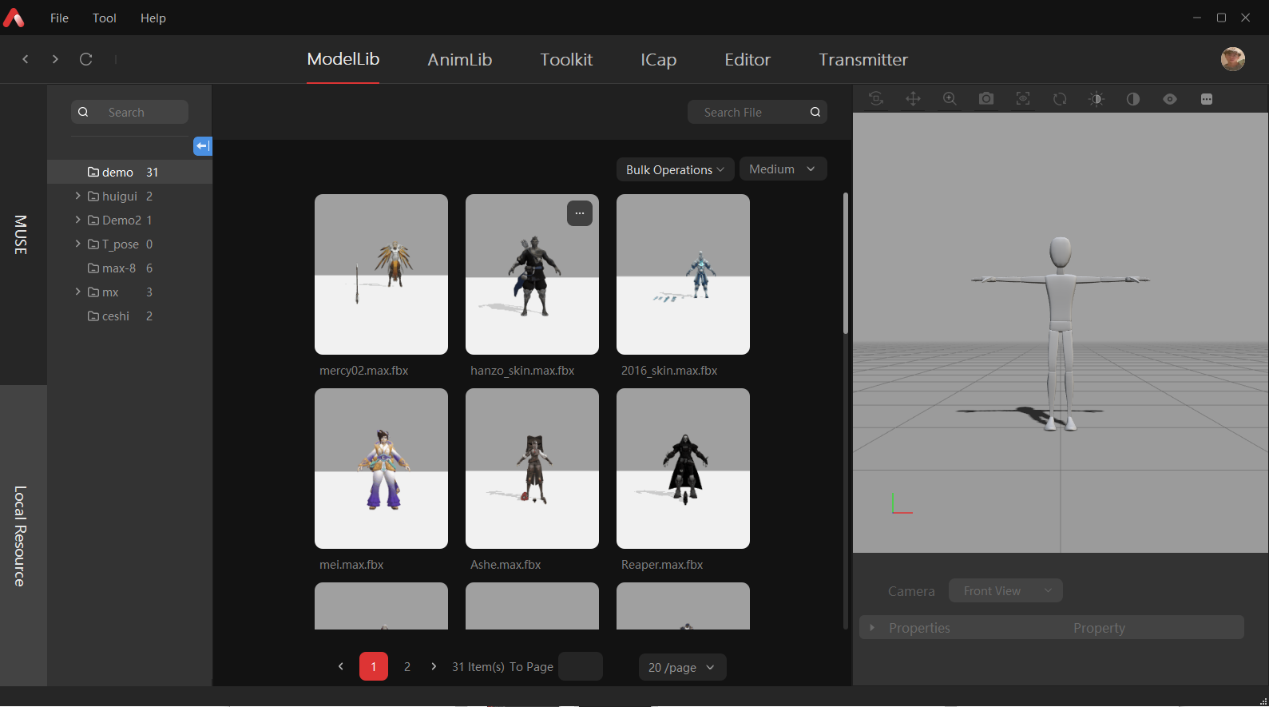Click the app logo in title bar

(x=14, y=18)
